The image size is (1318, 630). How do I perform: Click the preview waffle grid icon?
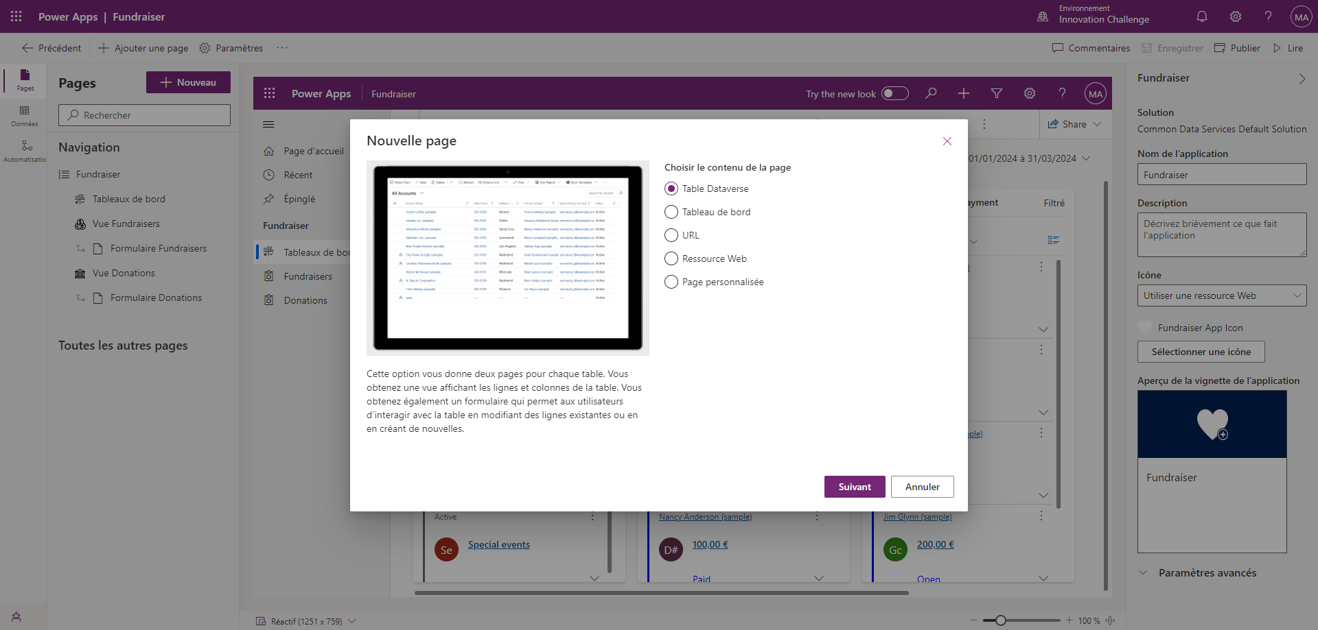270,93
